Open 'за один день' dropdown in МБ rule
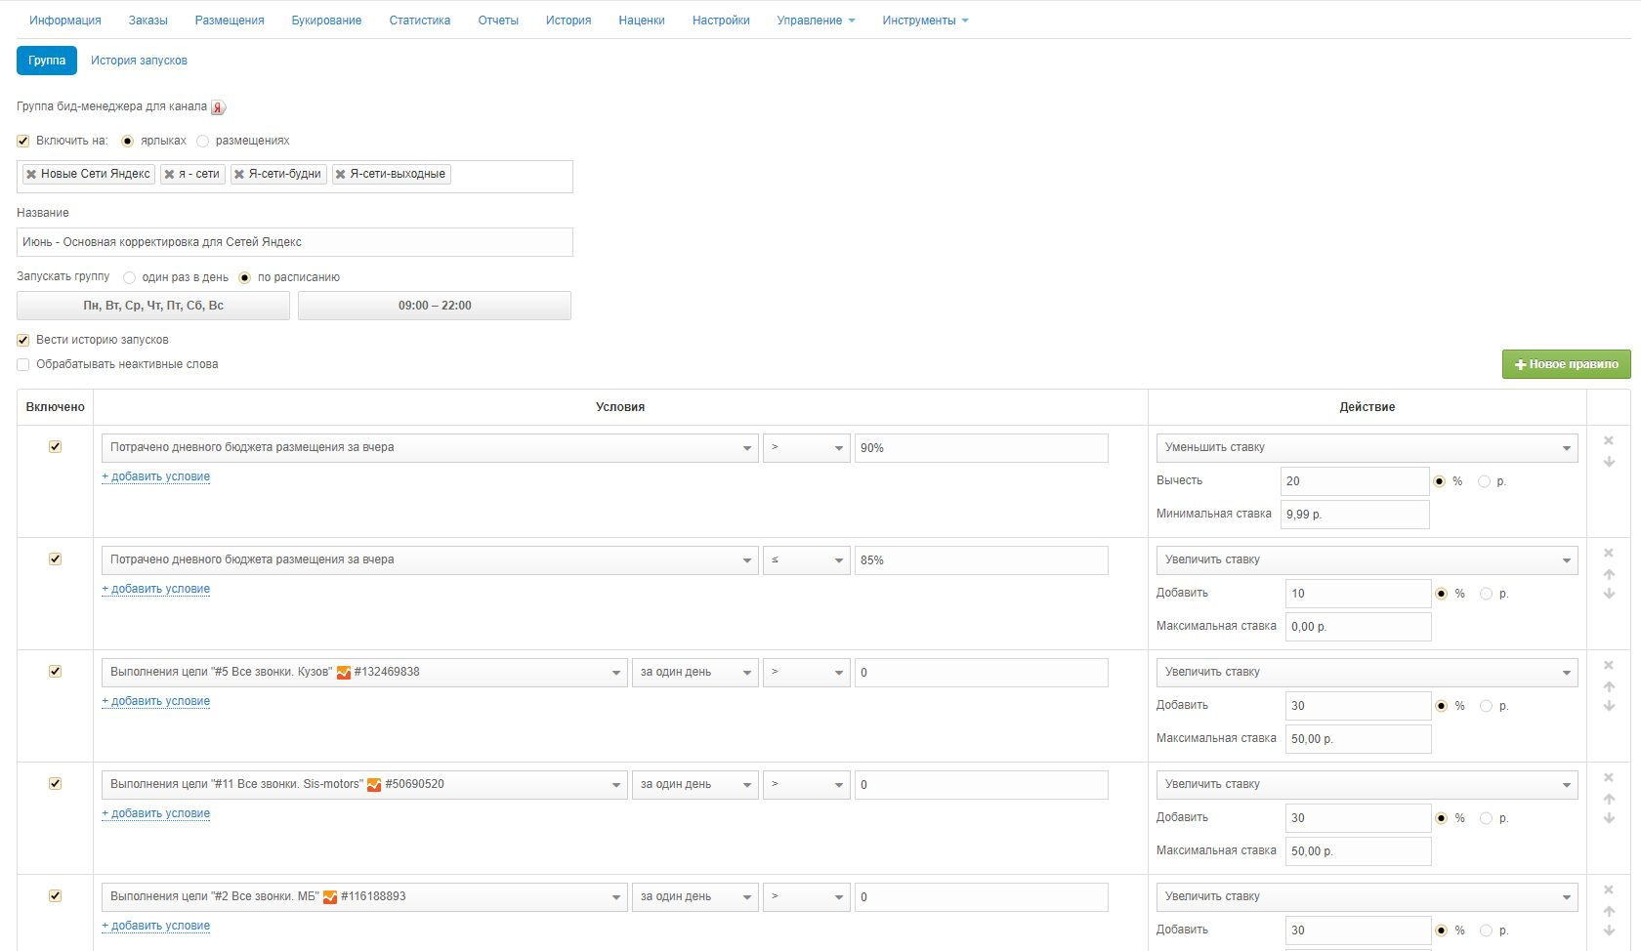Image resolution: width=1641 pixels, height=951 pixels. (x=695, y=897)
